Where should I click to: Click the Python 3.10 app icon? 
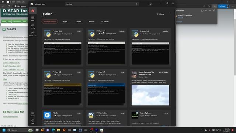pyautogui.click(x=47, y=33)
